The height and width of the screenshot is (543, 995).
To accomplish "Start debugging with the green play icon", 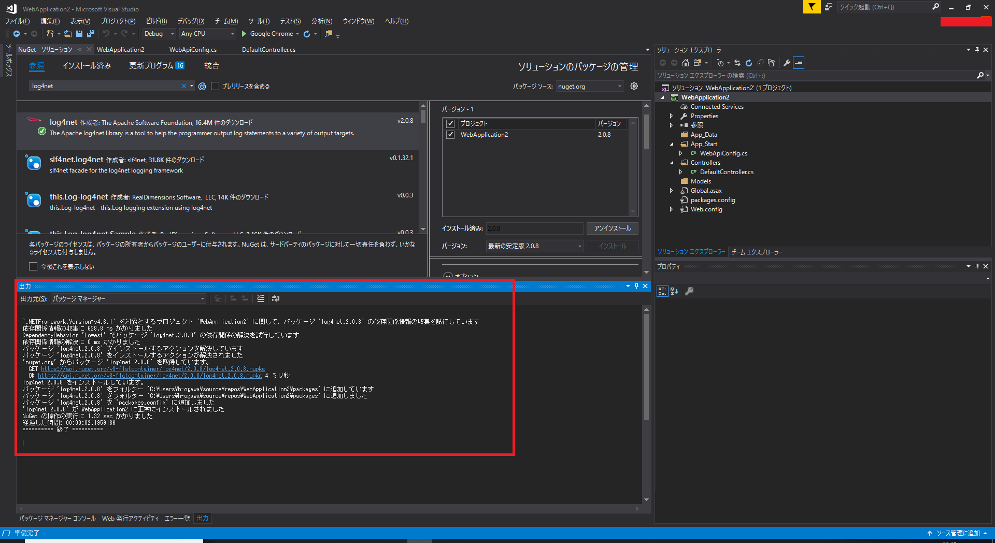I will 244,34.
